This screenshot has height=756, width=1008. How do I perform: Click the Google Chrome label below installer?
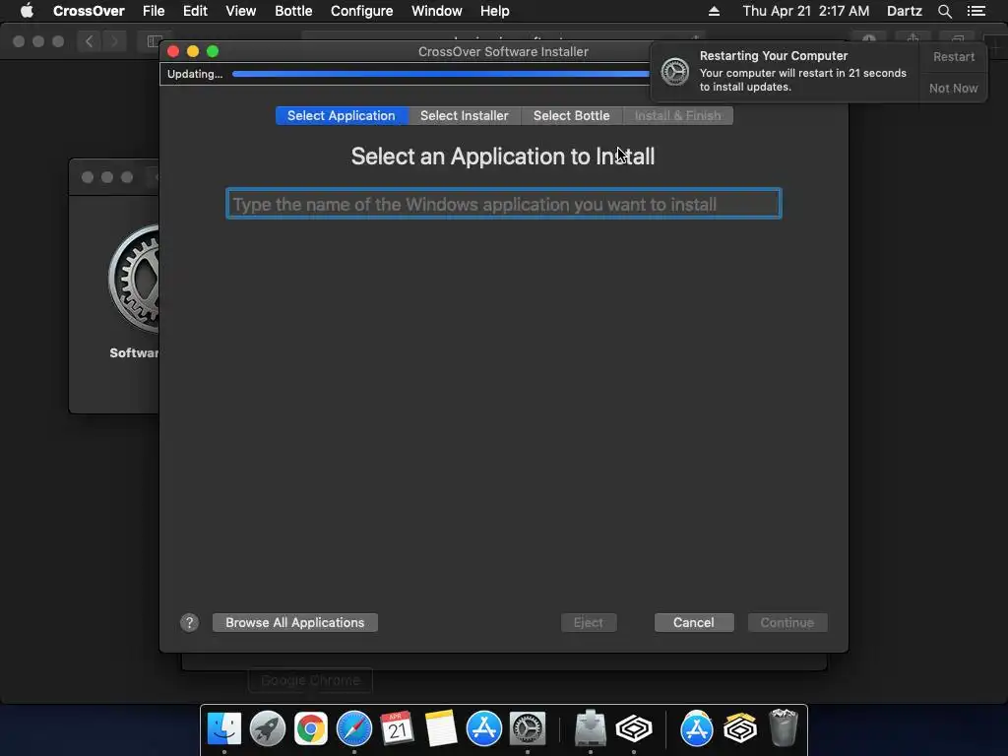[310, 680]
